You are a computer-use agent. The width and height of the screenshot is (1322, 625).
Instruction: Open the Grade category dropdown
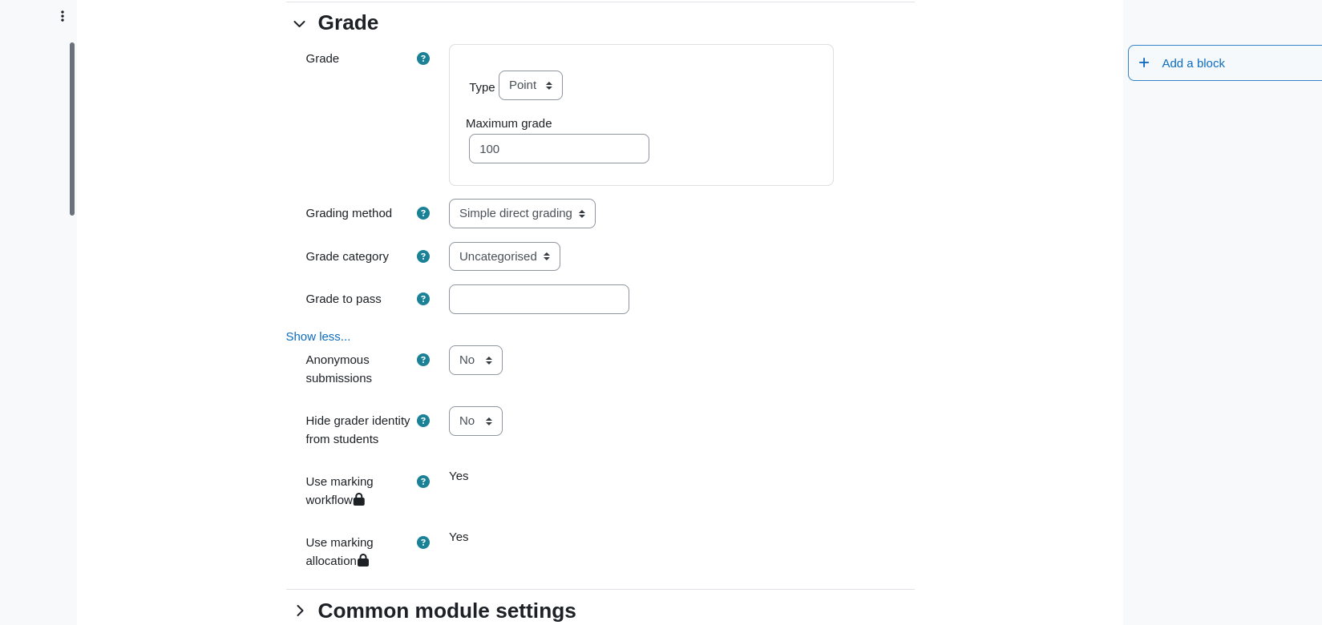click(504, 256)
